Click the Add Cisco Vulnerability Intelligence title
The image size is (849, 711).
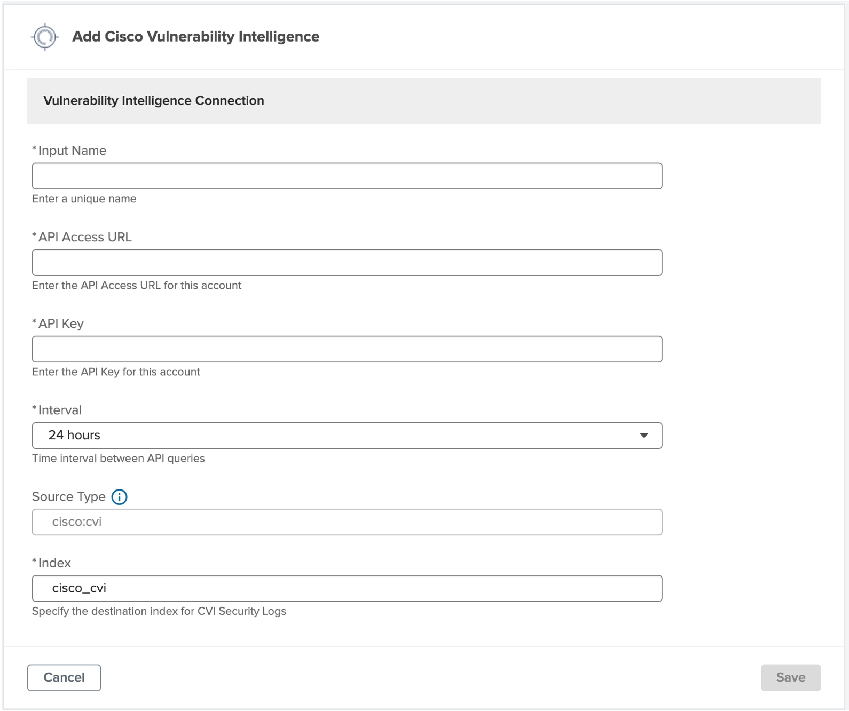pyautogui.click(x=195, y=37)
